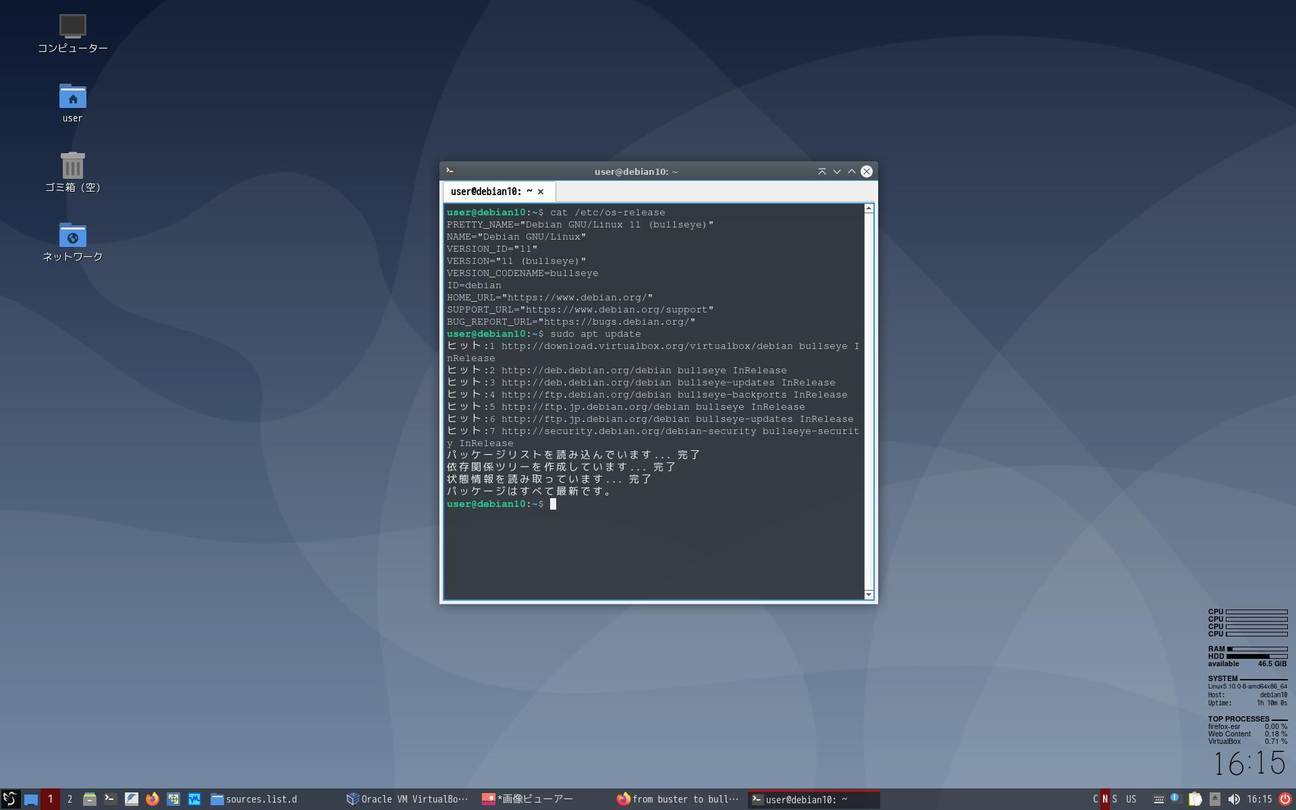The width and height of the screenshot is (1296, 810).
Task: Toggle the Caps Lock indicator C
Action: pos(1095,799)
